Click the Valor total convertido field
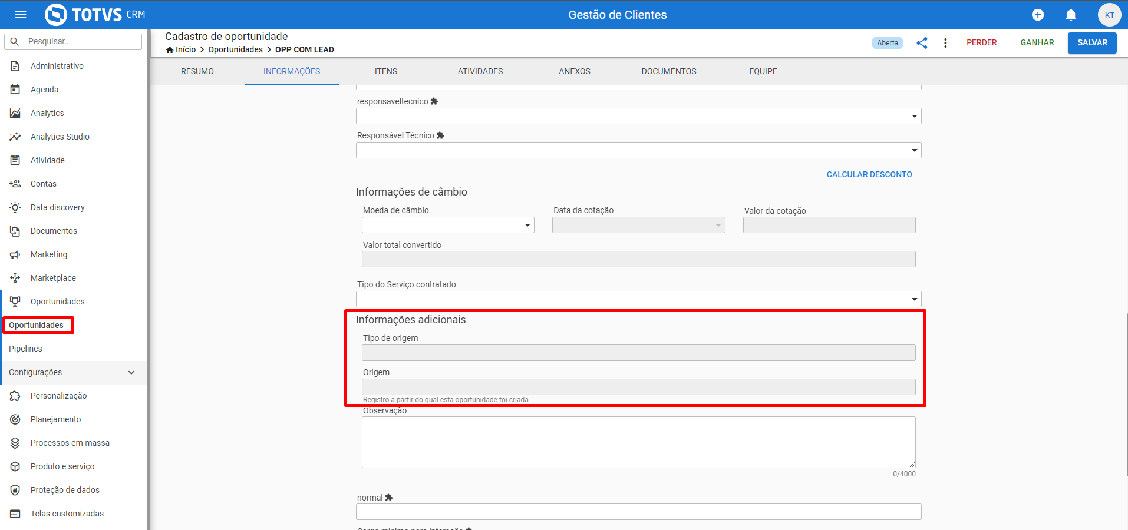Viewport: 1128px width, 530px height. [x=639, y=259]
